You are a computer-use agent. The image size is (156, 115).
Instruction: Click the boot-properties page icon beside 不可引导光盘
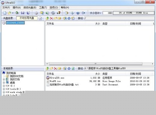tap(40, 18)
